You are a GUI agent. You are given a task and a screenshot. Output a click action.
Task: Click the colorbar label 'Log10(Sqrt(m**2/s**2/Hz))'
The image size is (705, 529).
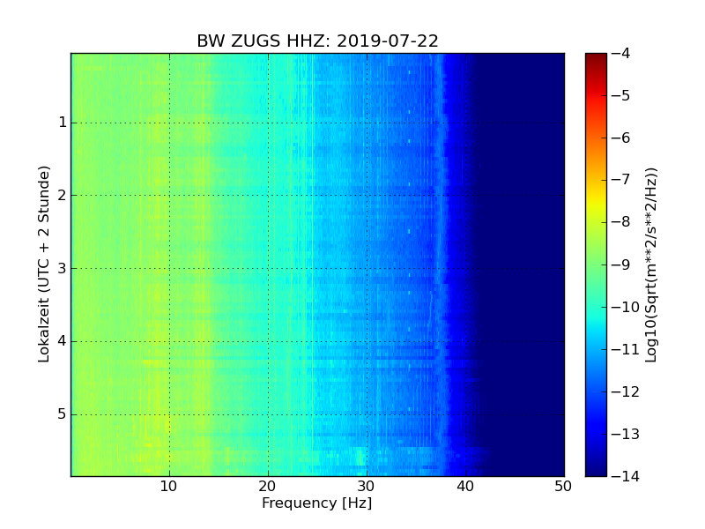651,265
